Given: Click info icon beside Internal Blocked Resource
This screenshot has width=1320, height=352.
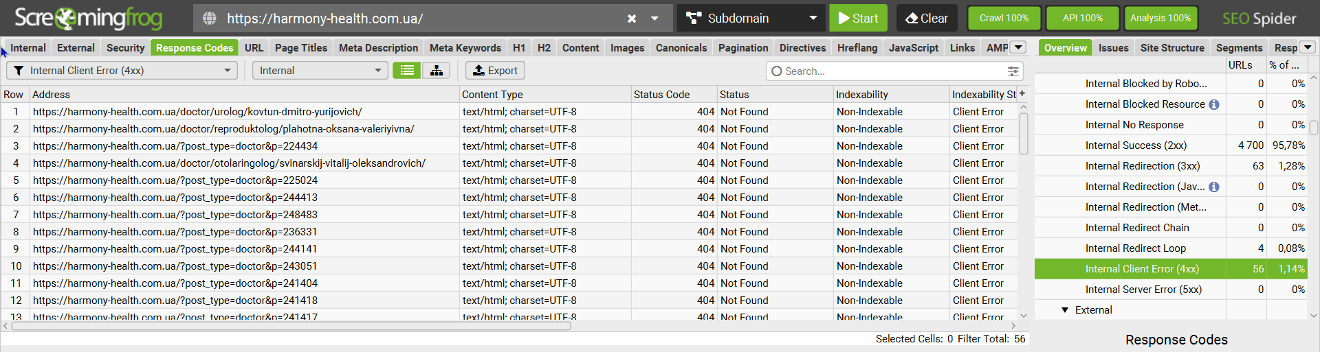Looking at the screenshot, I should pos(1214,104).
